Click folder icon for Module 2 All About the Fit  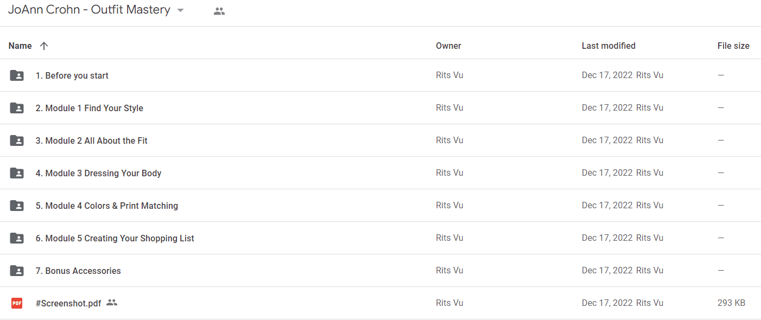tap(17, 140)
